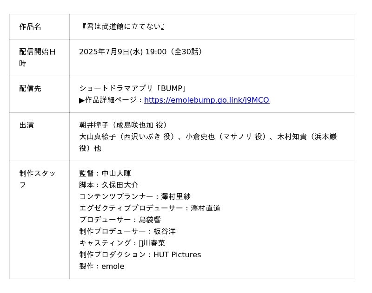
Task: Click the date 2025年7月9日(水) 19:00 text
Action: [x=123, y=52]
